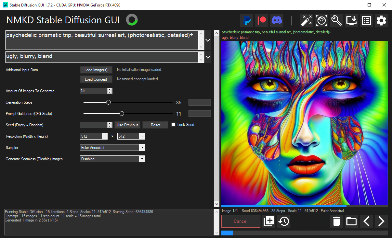Enable the Lock Seed checkbox
The width and height of the screenshot is (392, 238).
tap(174, 125)
